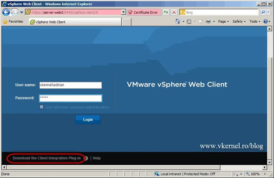274x178 pixels.
Task: Click the RSS feeds icon
Action: pos(189,22)
